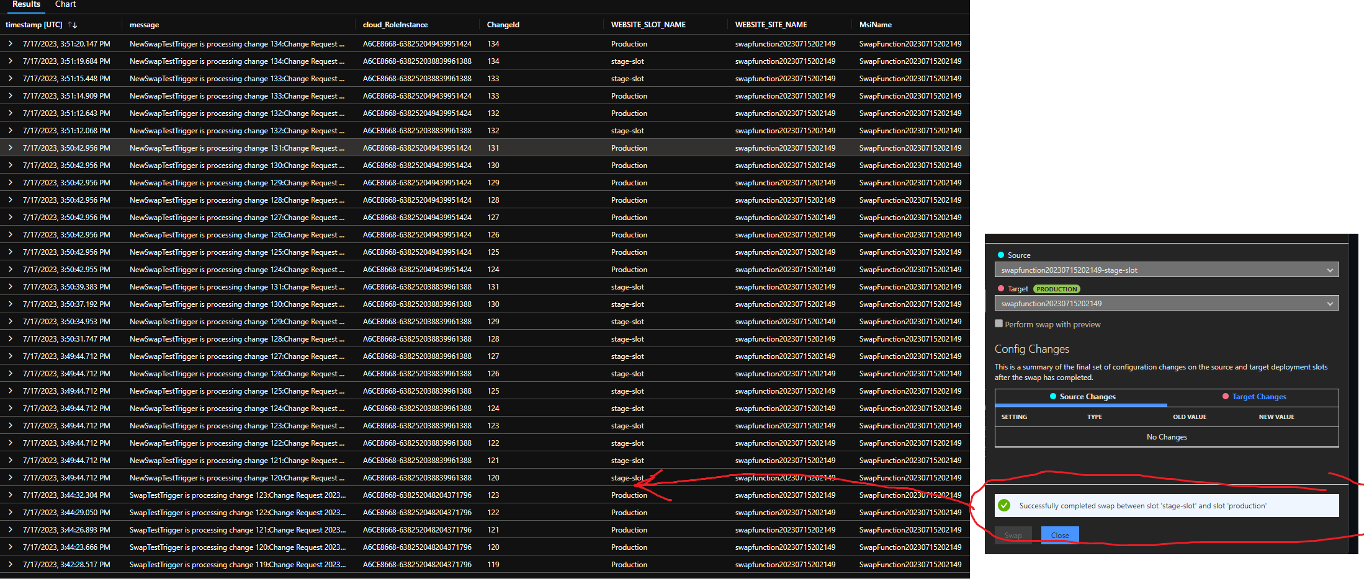1364x579 pixels.
Task: Click the disabled Swap button
Action: click(1013, 534)
